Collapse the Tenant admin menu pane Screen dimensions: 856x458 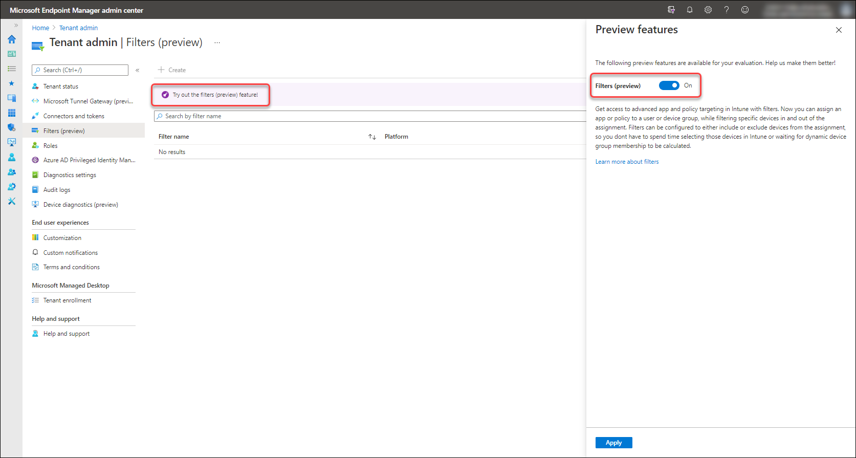coord(137,70)
